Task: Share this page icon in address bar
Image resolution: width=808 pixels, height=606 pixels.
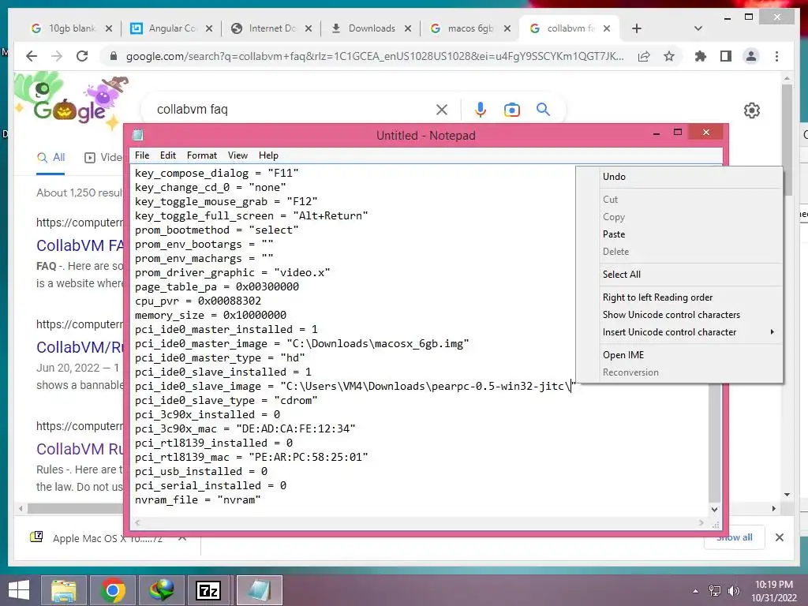Action: [644, 56]
